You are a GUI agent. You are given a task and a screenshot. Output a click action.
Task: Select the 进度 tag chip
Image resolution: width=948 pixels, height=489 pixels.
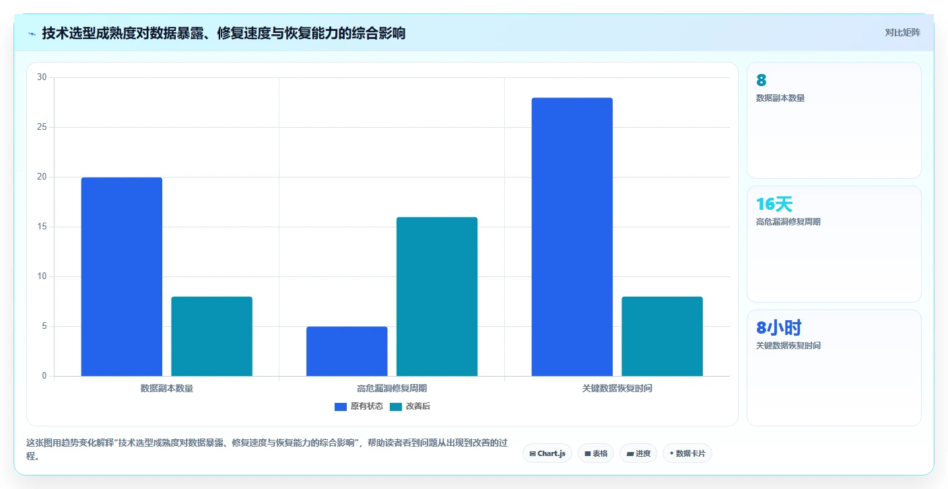638,453
